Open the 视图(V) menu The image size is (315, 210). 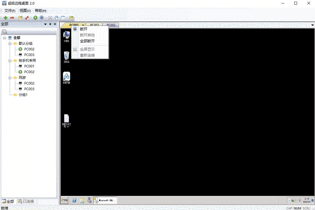pyautogui.click(x=25, y=11)
